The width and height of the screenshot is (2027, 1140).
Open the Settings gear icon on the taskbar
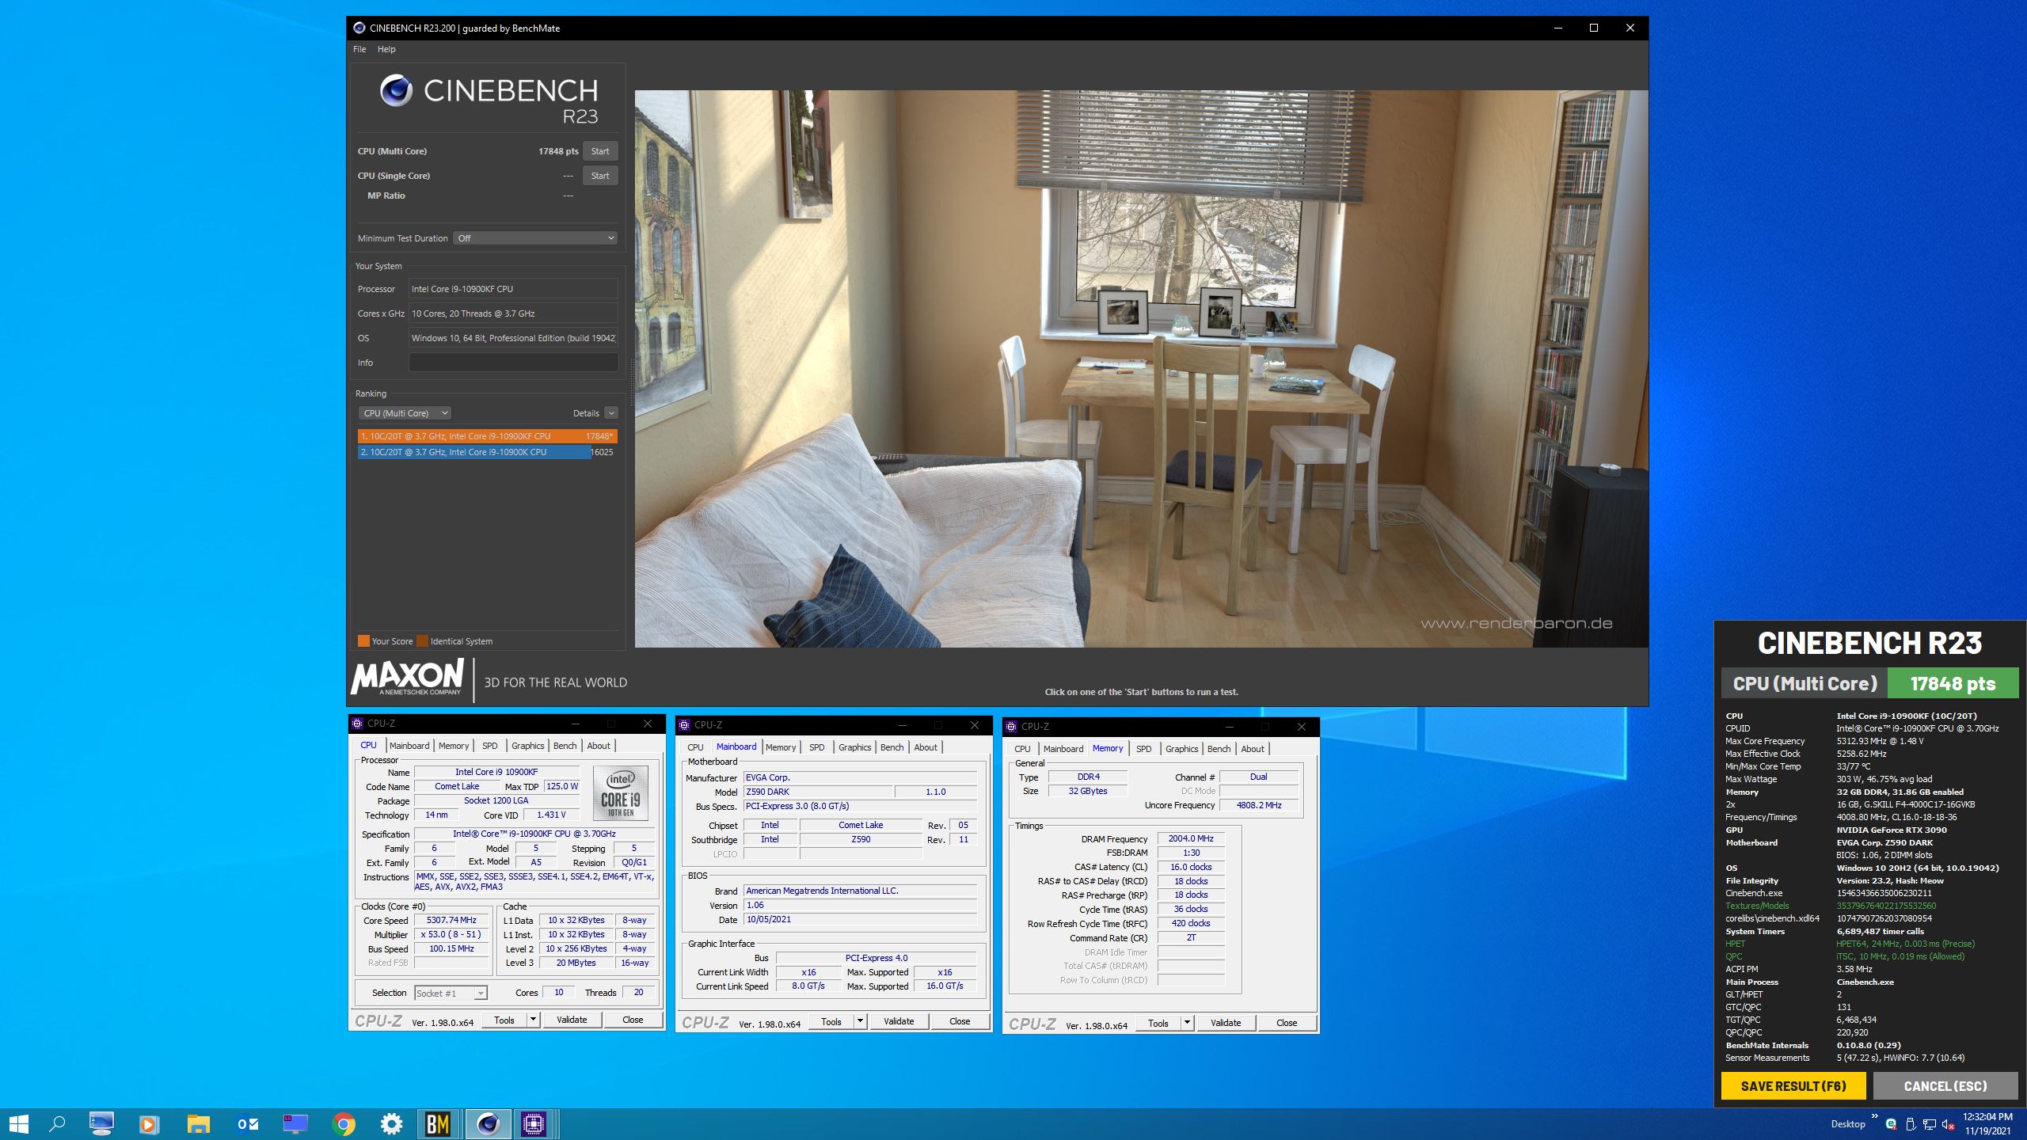(391, 1123)
